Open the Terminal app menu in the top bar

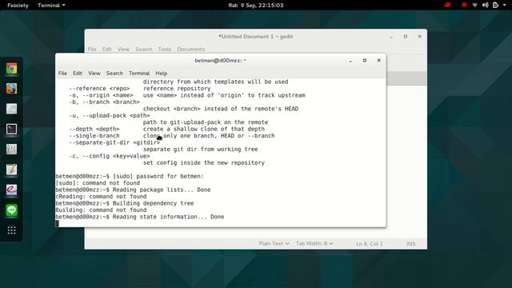coord(51,6)
